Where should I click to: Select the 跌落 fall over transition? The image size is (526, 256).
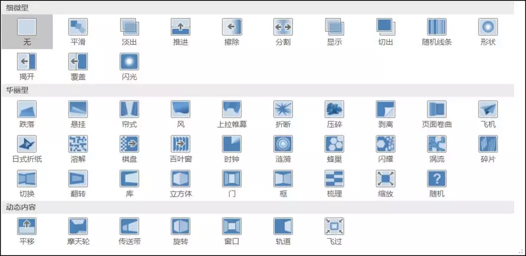click(27, 114)
